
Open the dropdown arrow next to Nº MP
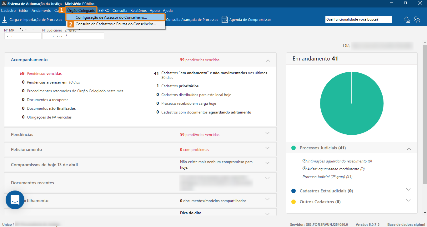26,30
